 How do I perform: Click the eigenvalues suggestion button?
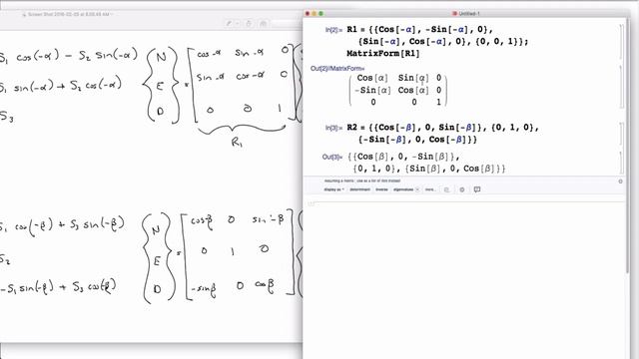[x=403, y=189]
